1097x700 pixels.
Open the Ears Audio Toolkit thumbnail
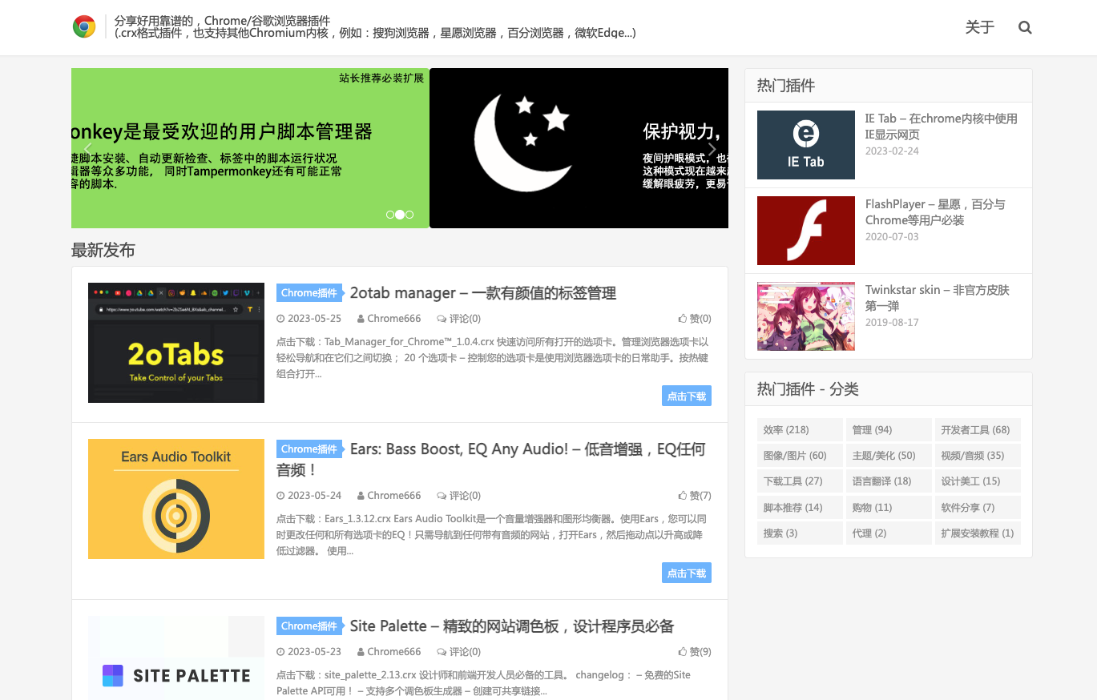[x=176, y=499]
